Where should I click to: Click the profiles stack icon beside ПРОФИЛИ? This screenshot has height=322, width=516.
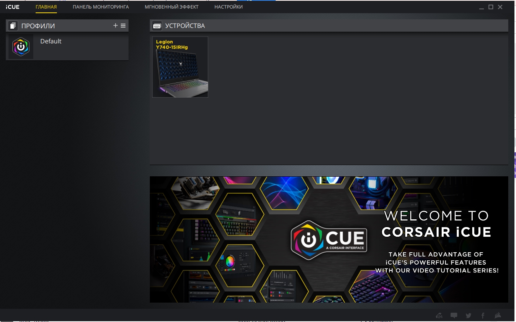point(13,26)
